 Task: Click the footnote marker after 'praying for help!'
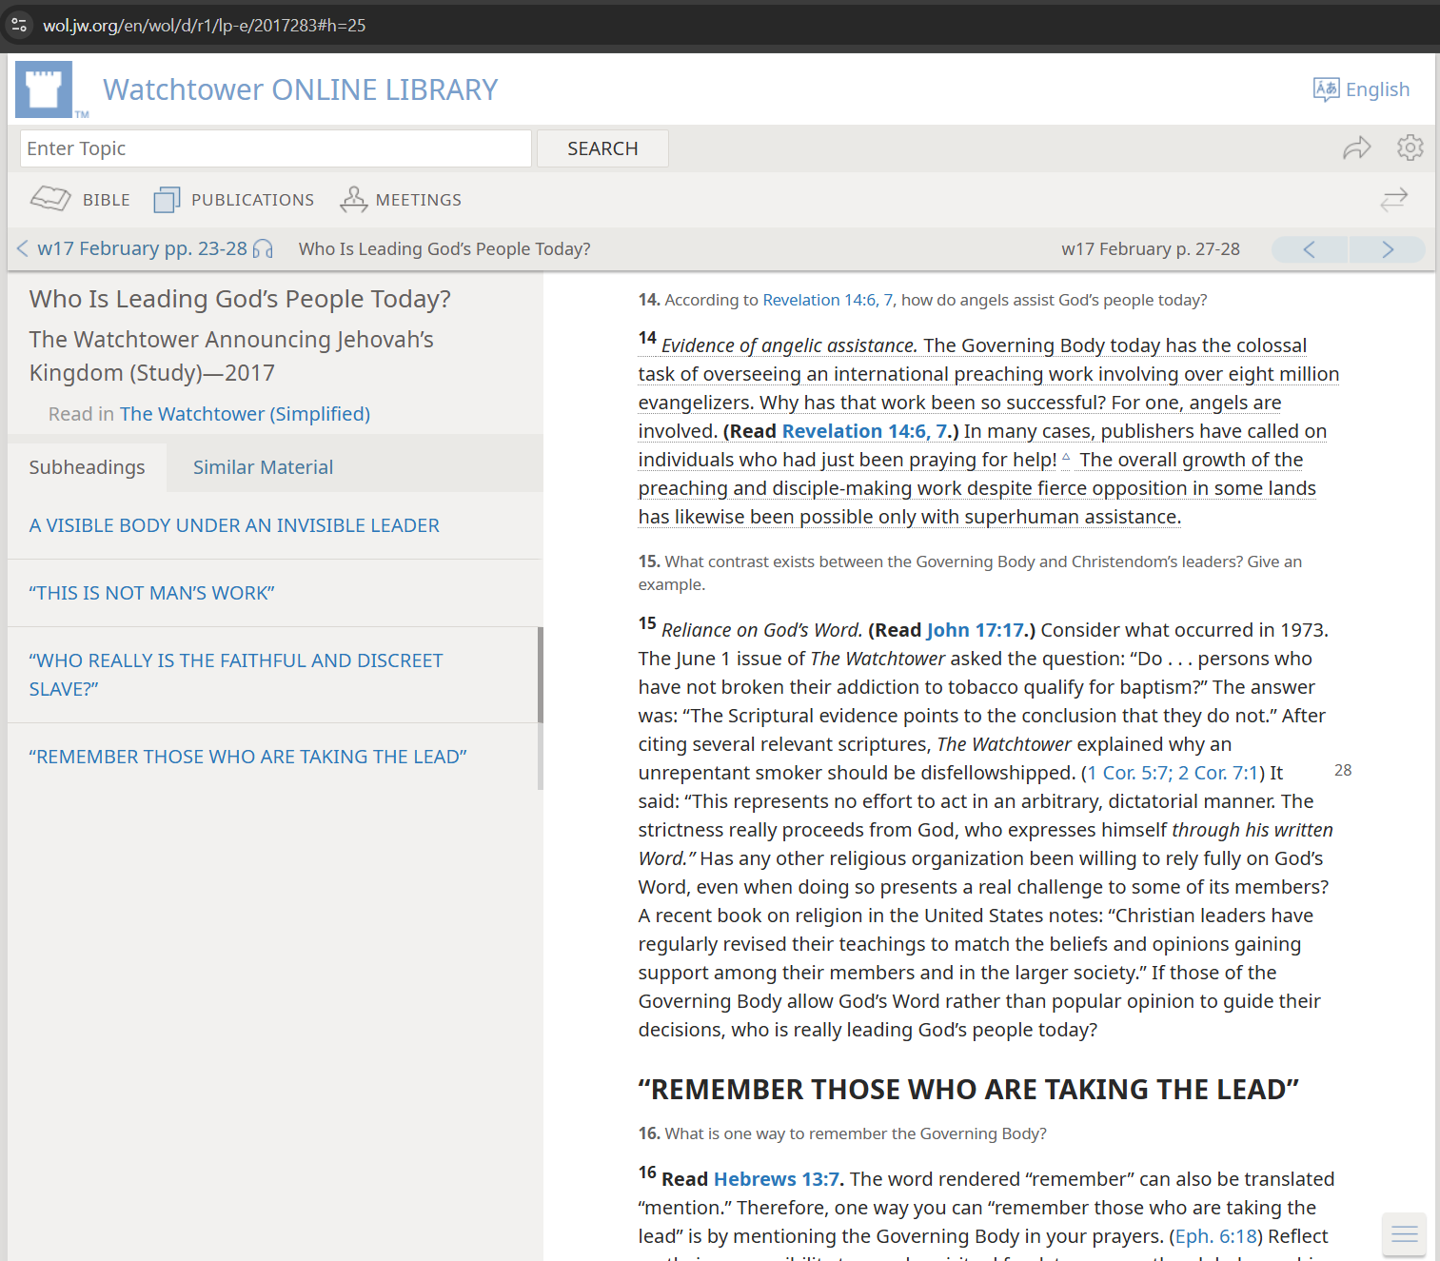(1066, 458)
